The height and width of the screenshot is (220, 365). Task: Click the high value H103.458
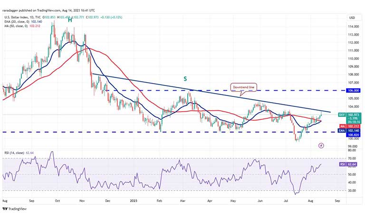point(64,17)
